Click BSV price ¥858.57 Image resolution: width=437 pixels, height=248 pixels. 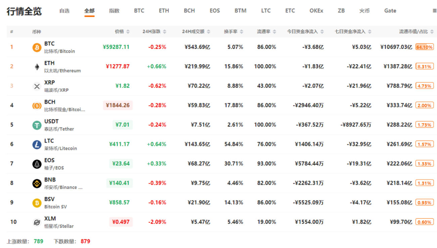tap(119, 203)
